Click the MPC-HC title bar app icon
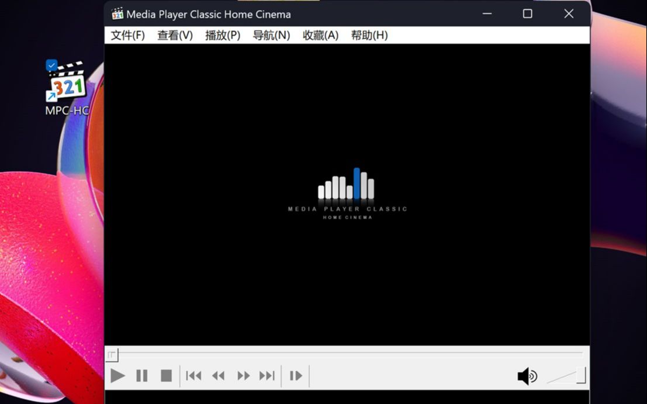Image resolution: width=647 pixels, height=404 pixels. (x=117, y=13)
